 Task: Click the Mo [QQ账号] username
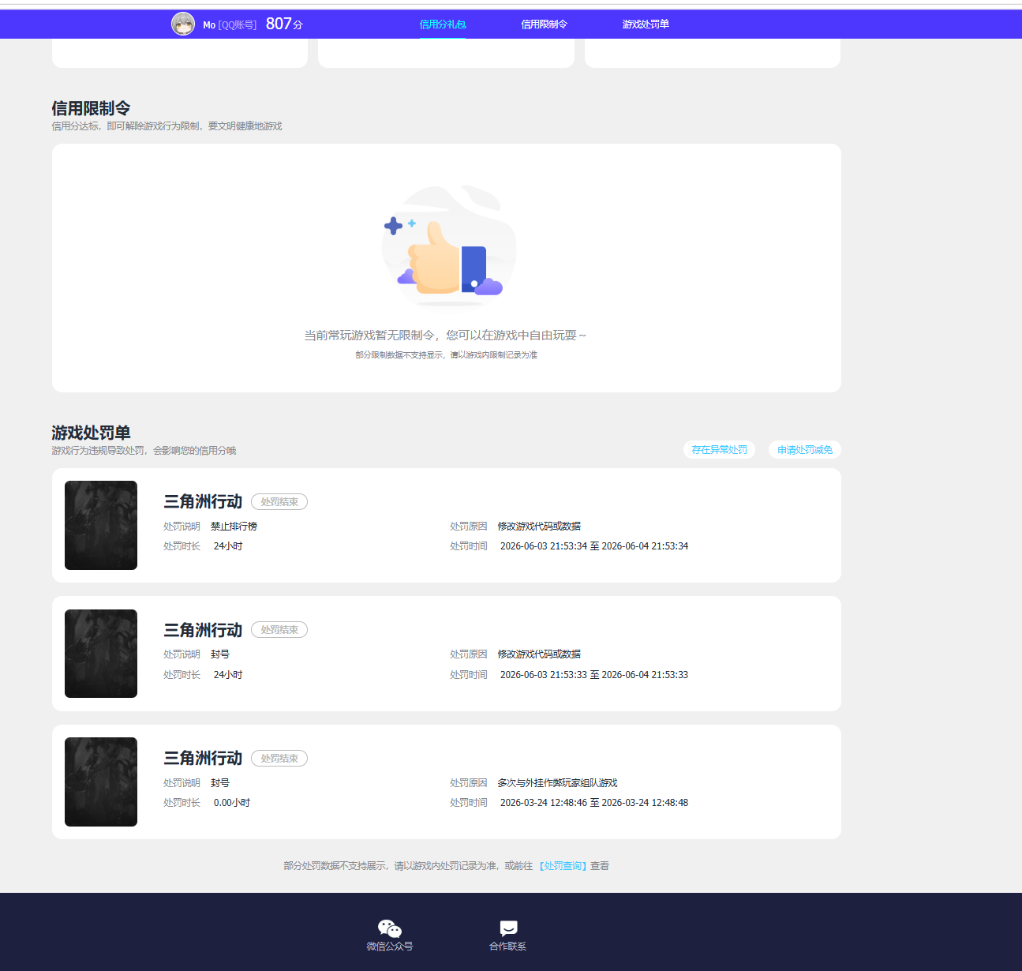[230, 25]
